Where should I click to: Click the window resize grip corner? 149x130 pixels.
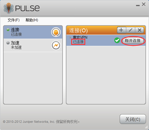[x=146, y=127]
